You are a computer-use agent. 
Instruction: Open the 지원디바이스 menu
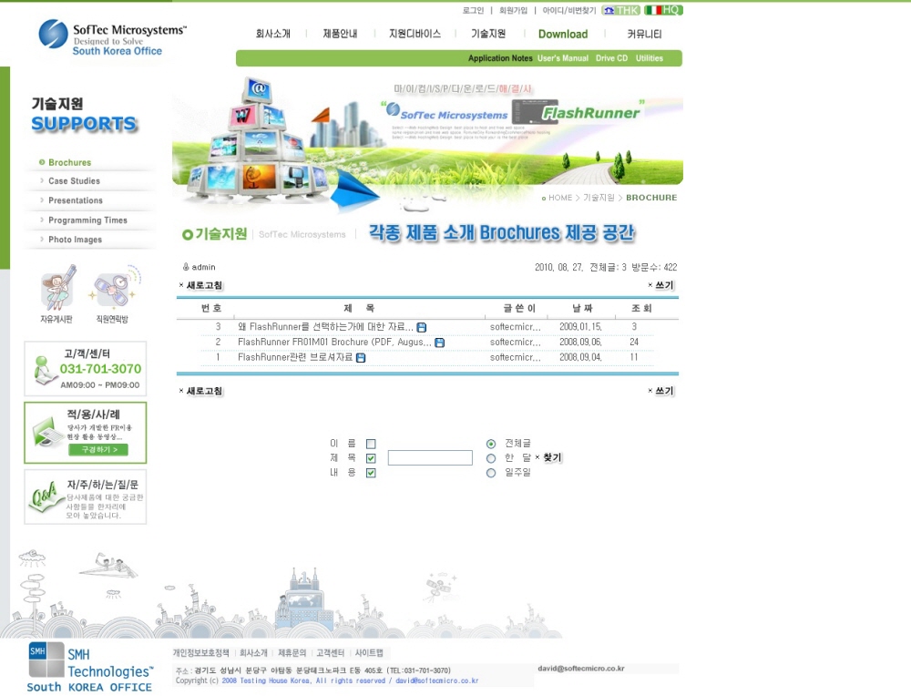click(415, 34)
